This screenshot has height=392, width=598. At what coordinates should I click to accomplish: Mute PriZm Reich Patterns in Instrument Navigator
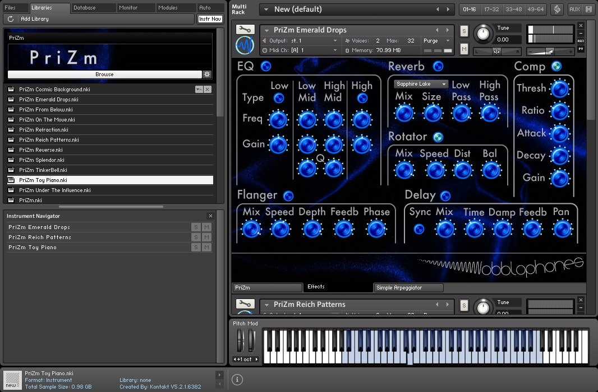click(206, 237)
